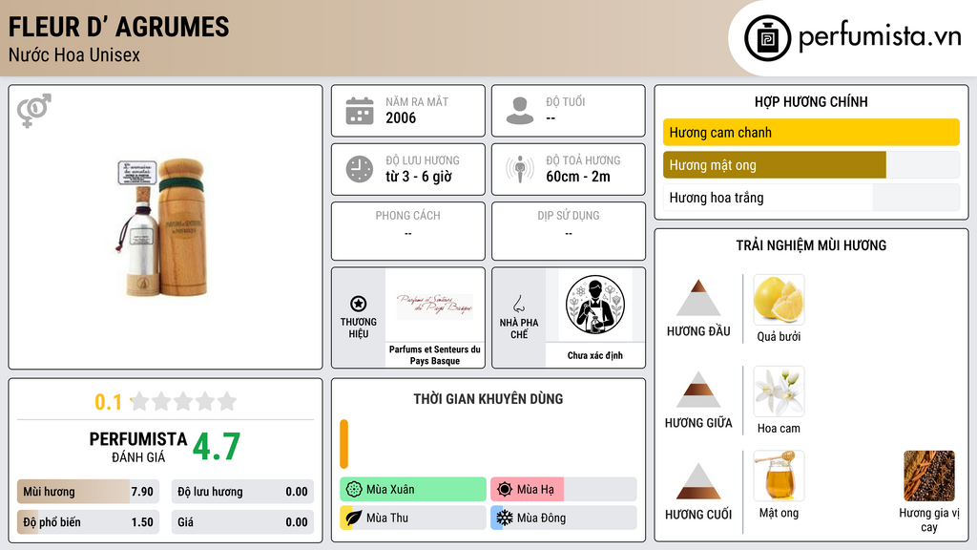Click the perfumista.vn site name text
The height and width of the screenshot is (550, 977).
(880, 37)
